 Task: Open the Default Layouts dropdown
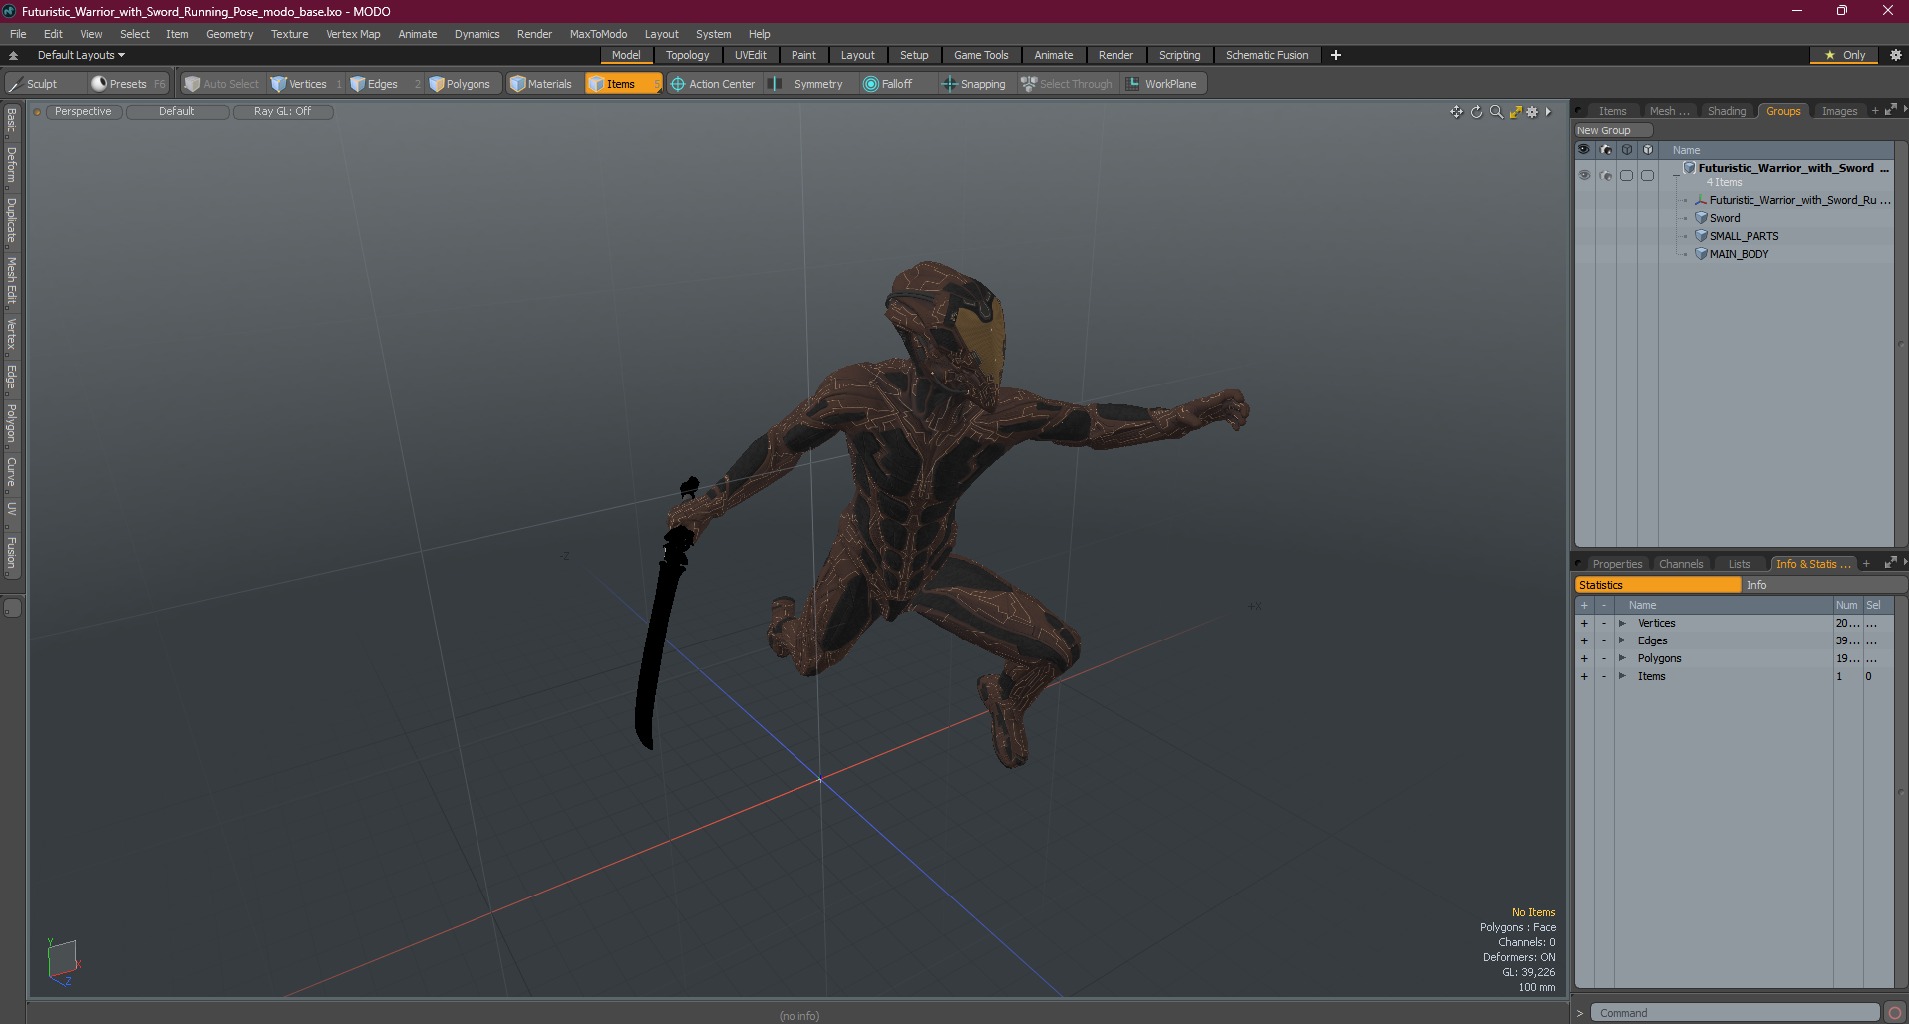pyautogui.click(x=81, y=55)
